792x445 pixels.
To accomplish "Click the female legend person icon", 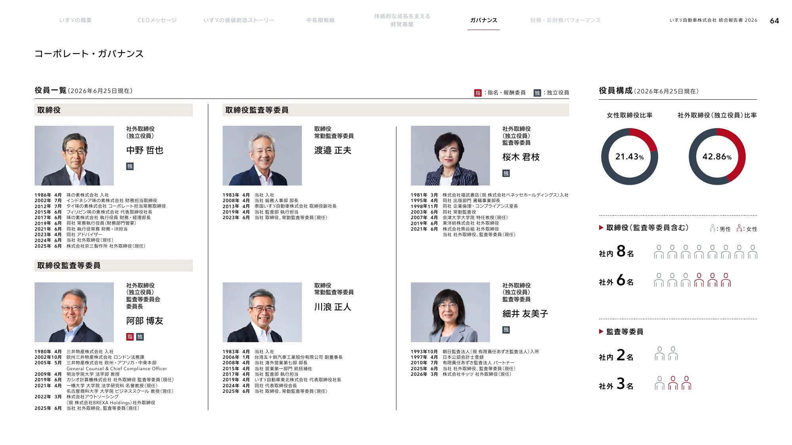I will click(739, 228).
